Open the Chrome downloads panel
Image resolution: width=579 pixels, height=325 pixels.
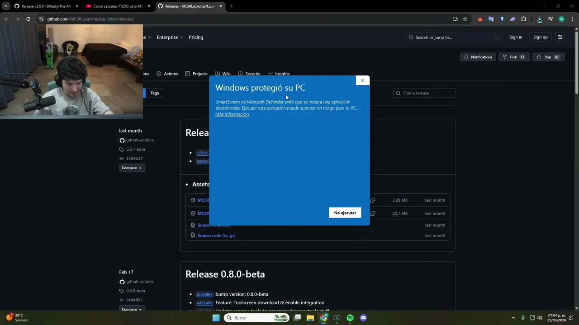click(540, 19)
